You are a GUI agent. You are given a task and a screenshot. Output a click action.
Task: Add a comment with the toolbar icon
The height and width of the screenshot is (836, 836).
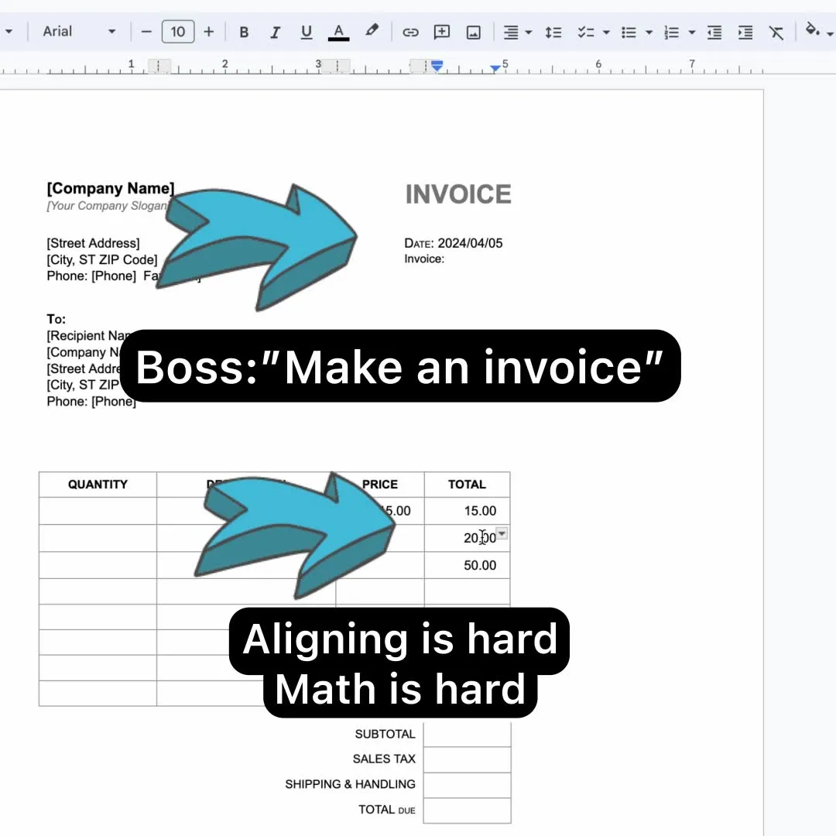pos(441,32)
